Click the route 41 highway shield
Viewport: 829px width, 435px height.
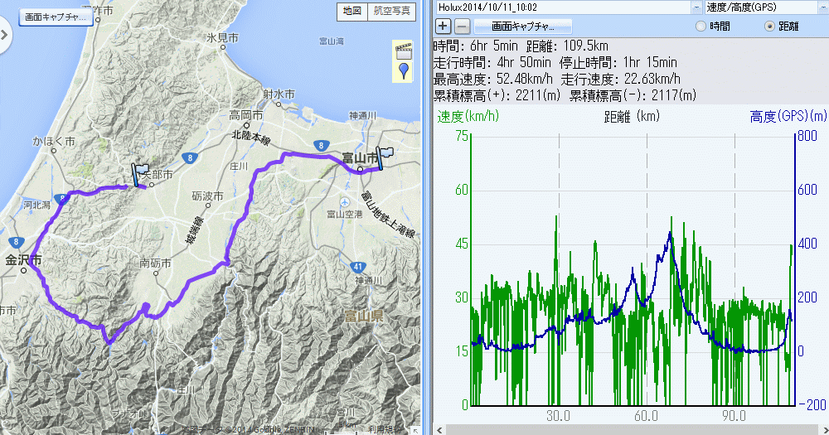pos(356,267)
